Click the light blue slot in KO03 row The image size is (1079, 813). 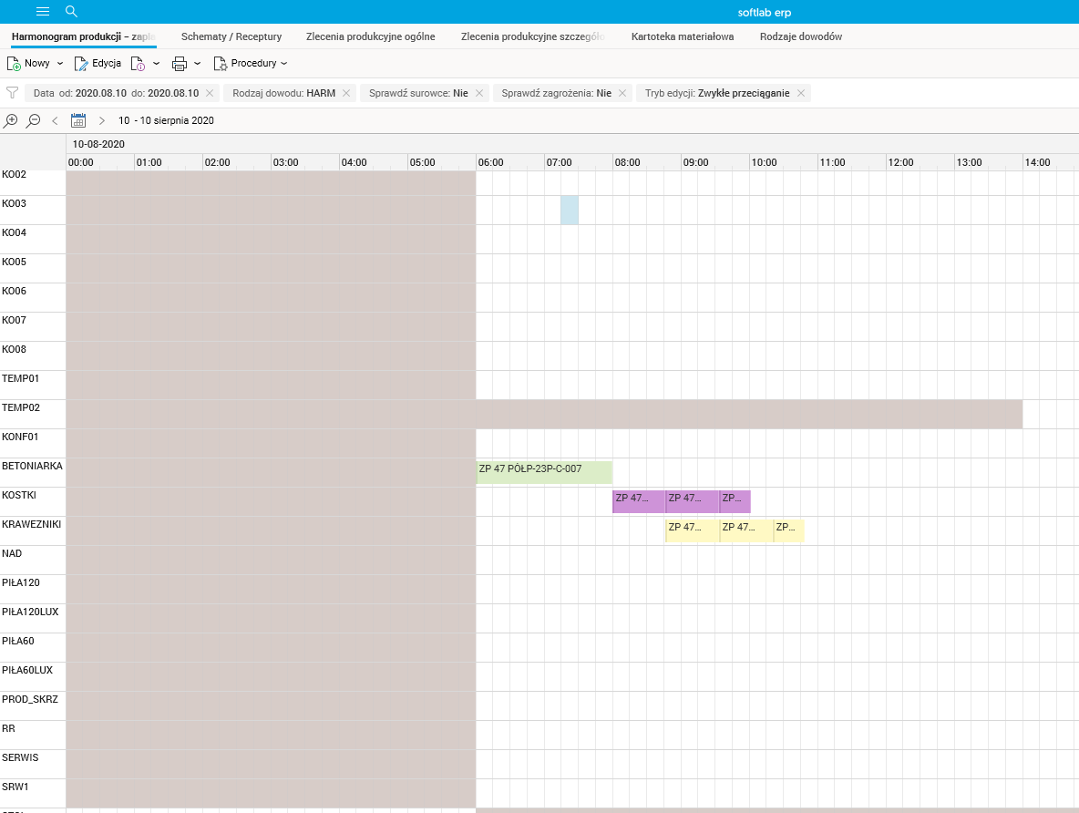point(570,210)
